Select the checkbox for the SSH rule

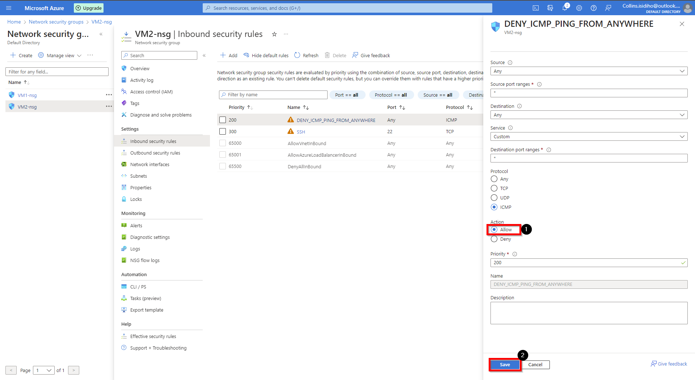pos(223,131)
